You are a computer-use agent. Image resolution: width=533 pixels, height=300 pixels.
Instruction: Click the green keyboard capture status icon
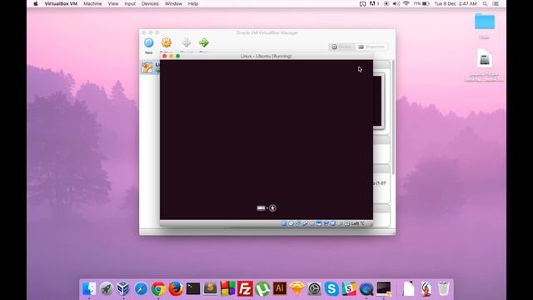tap(347, 223)
